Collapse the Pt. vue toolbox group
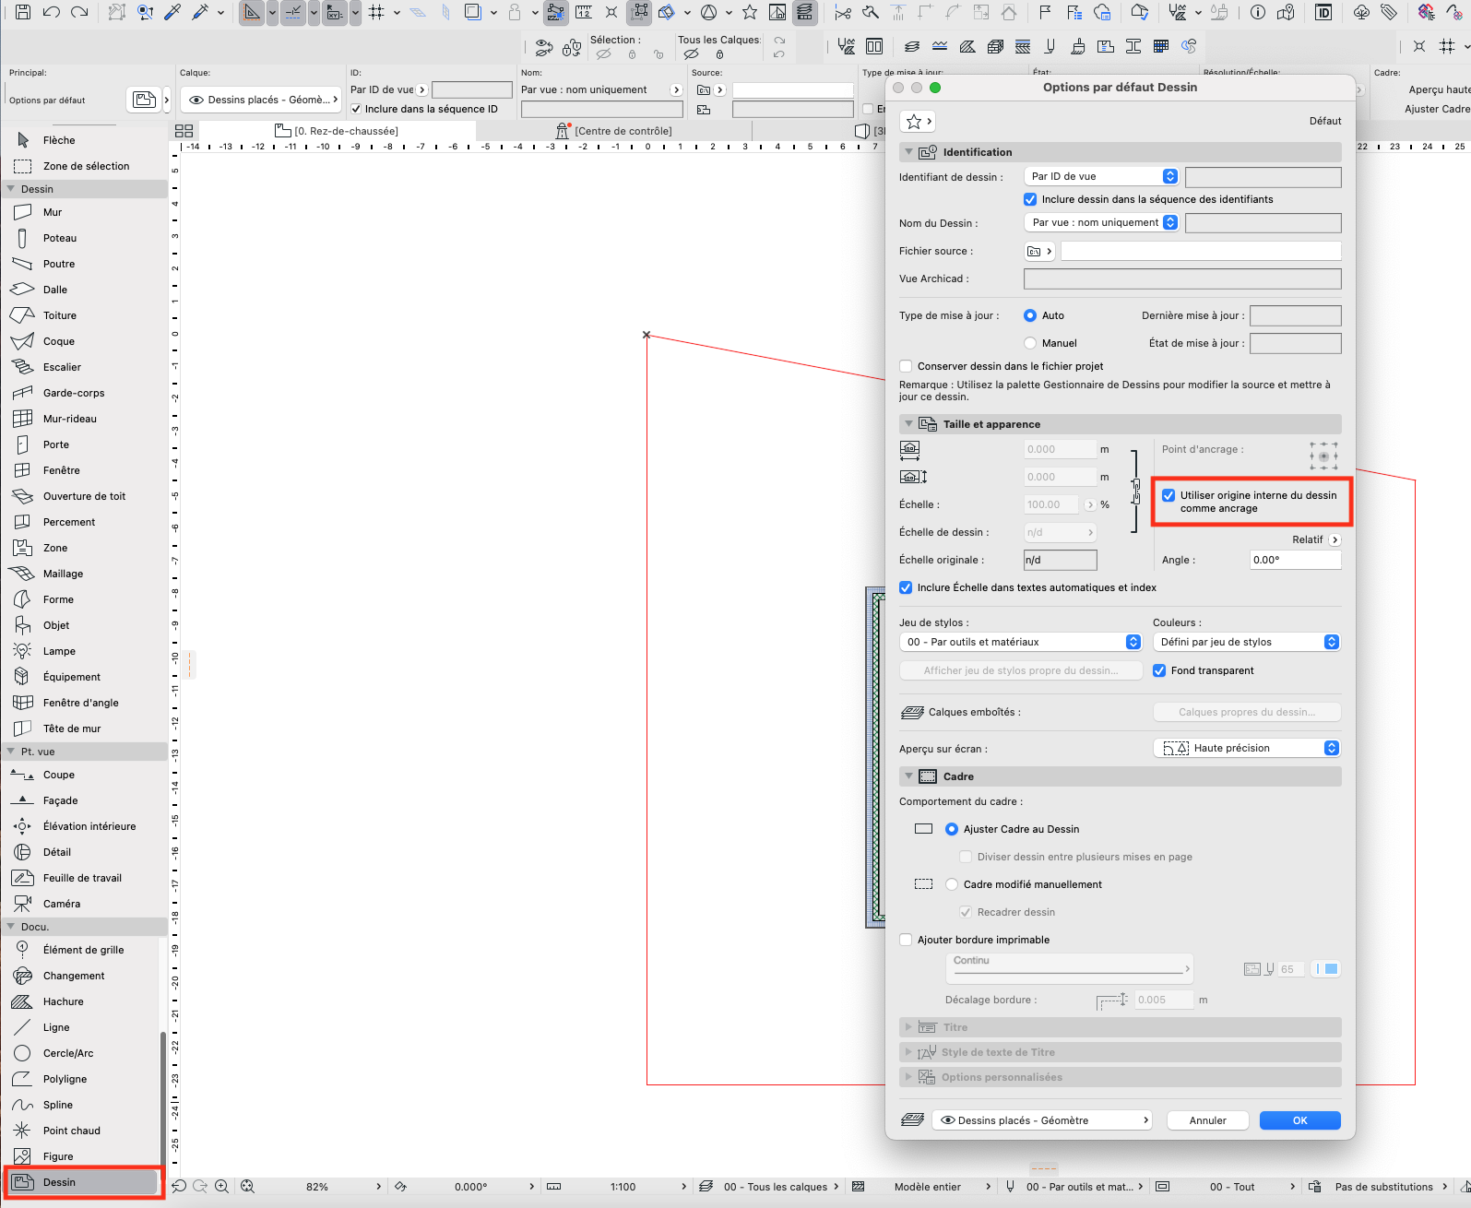Screen dimensions: 1471x1208 tap(11, 752)
